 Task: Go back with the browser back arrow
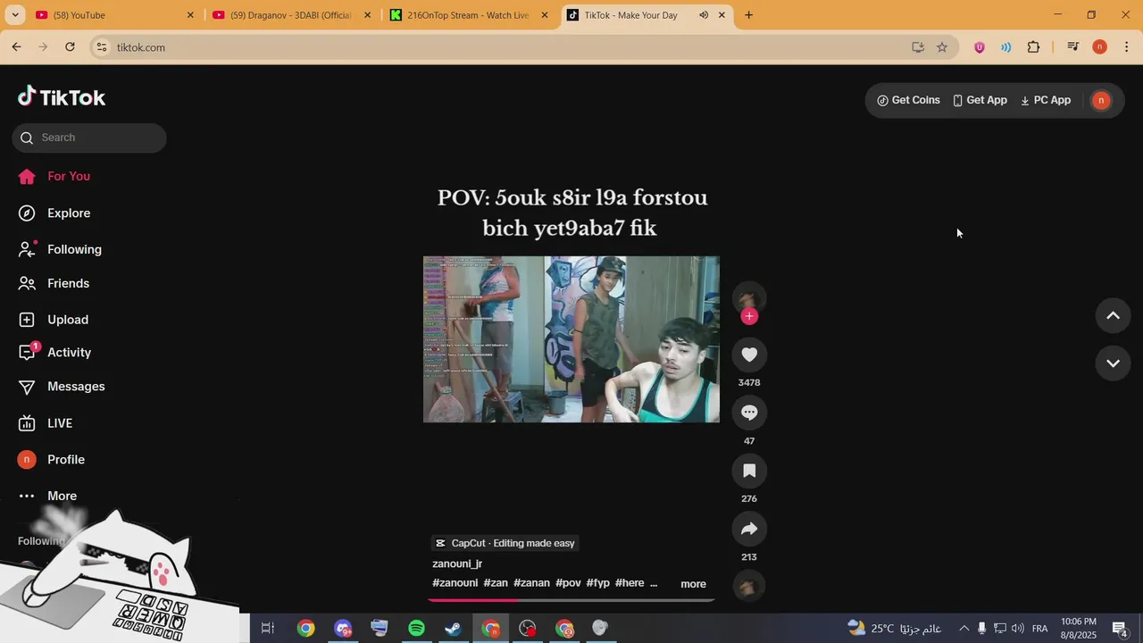tap(16, 47)
